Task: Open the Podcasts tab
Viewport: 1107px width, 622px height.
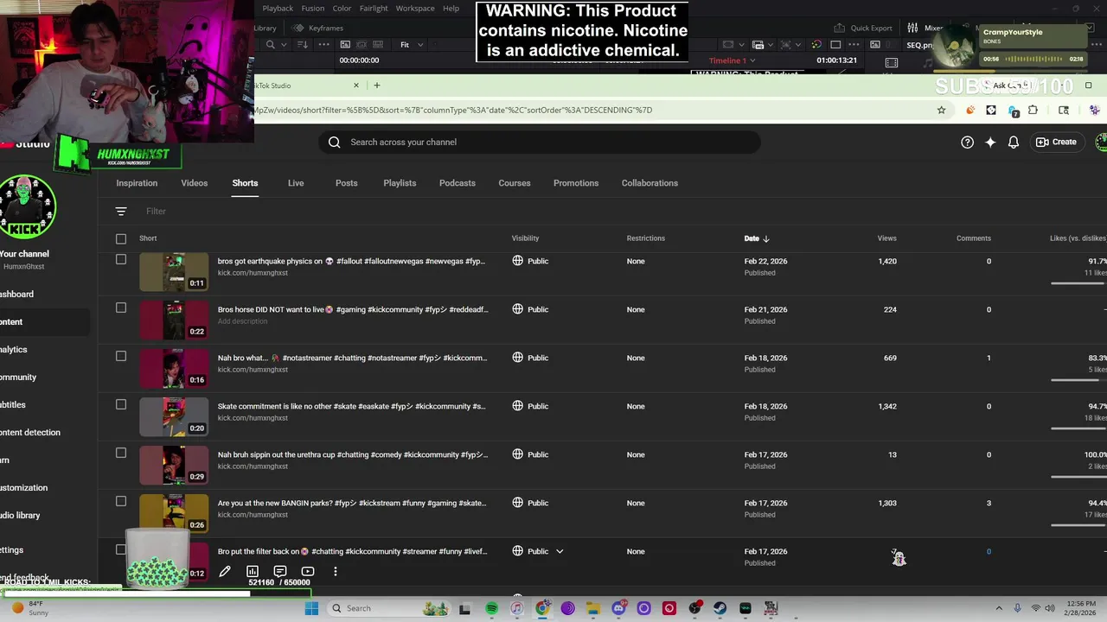Action: pyautogui.click(x=458, y=183)
